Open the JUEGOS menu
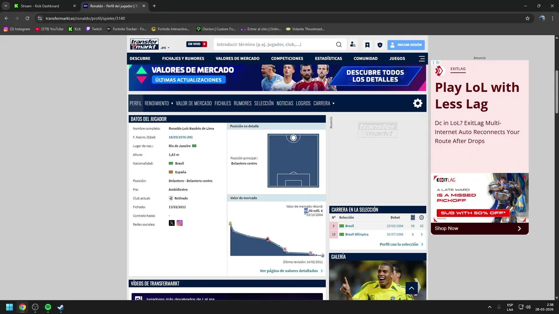The width and height of the screenshot is (559, 314). pyautogui.click(x=397, y=58)
